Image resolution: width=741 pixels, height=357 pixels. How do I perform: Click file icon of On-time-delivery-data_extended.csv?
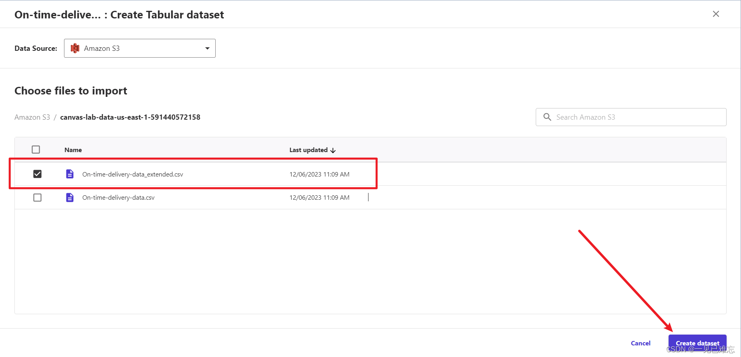click(70, 174)
